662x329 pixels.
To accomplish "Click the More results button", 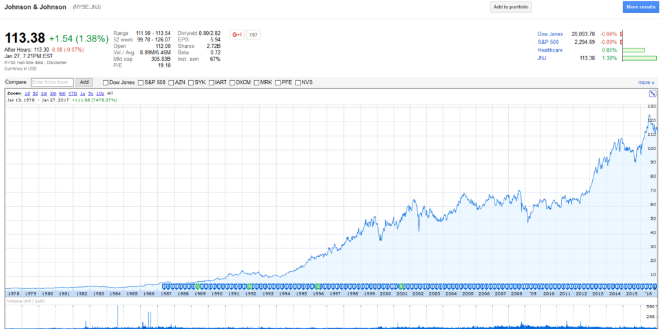I will [641, 7].
